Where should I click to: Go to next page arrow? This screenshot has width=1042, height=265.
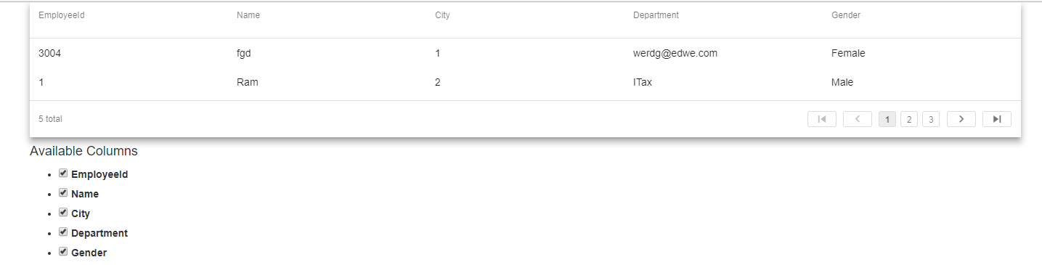tap(961, 119)
